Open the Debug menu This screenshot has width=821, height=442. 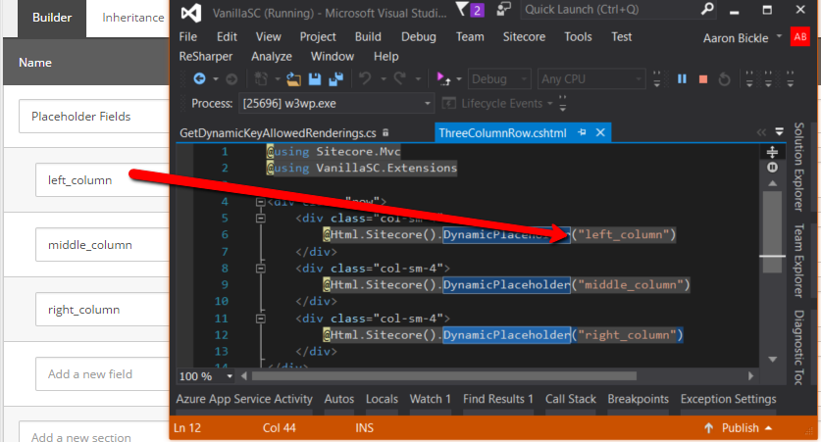419,36
